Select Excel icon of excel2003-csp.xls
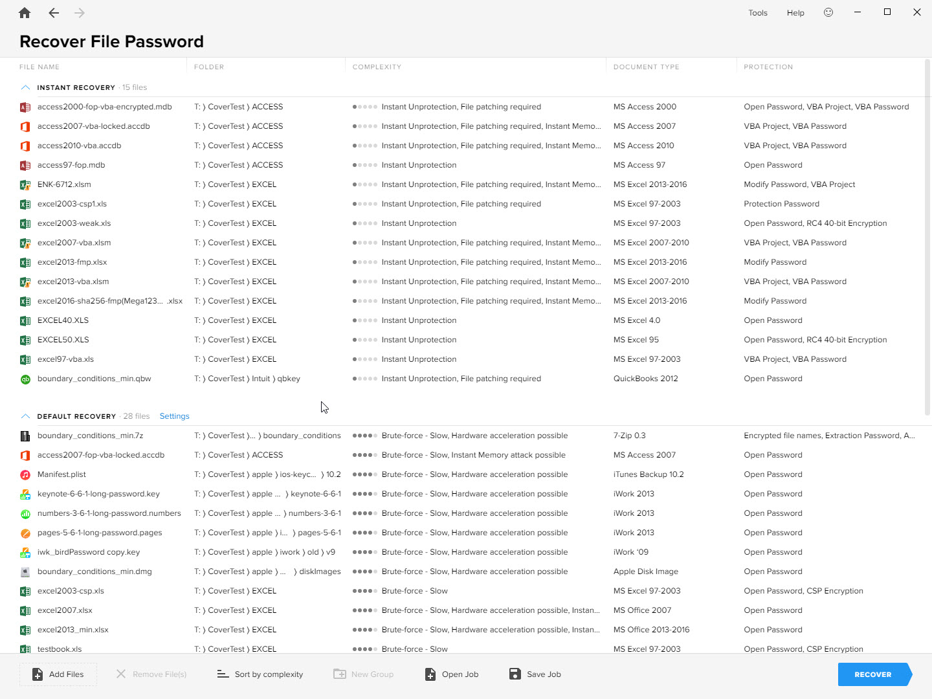932x699 pixels. click(25, 591)
